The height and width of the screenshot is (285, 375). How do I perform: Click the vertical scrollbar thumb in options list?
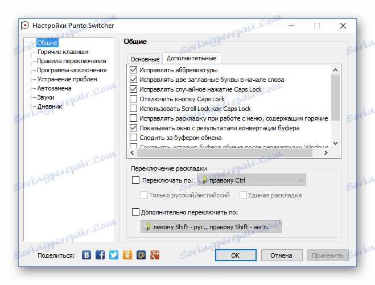click(x=335, y=97)
